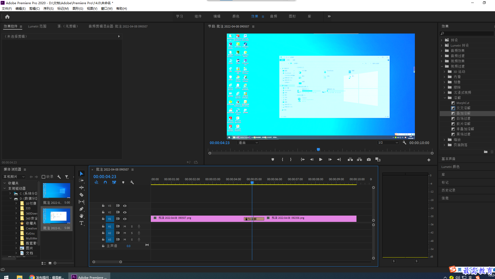This screenshot has height=279, width=495.
Task: Open the 基本声音 panel
Action: pos(448,159)
